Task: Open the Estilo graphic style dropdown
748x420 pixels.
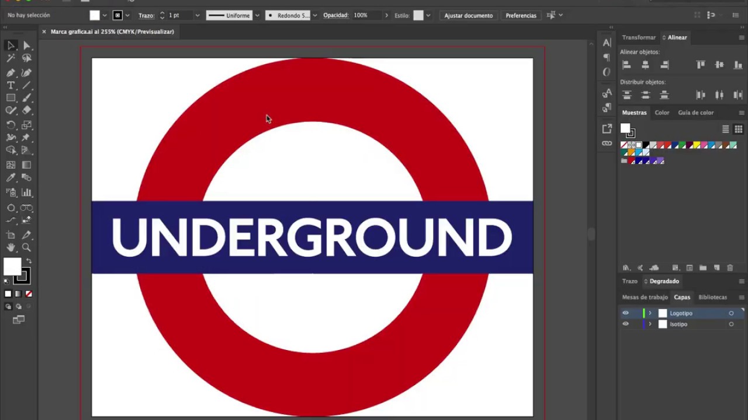Action: pos(428,15)
